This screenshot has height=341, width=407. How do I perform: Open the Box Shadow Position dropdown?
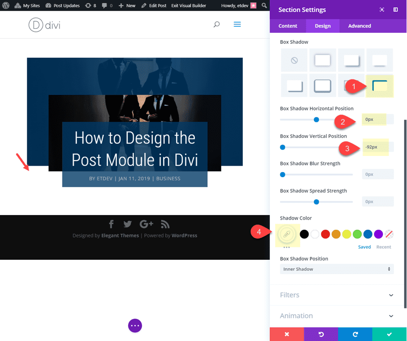click(x=337, y=269)
